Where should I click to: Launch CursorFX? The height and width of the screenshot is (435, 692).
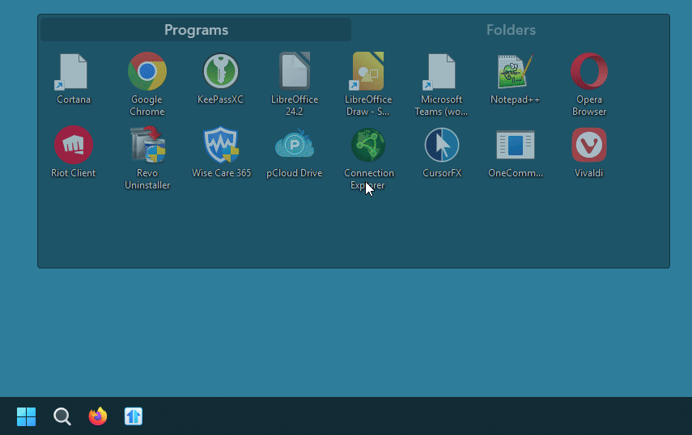442,146
